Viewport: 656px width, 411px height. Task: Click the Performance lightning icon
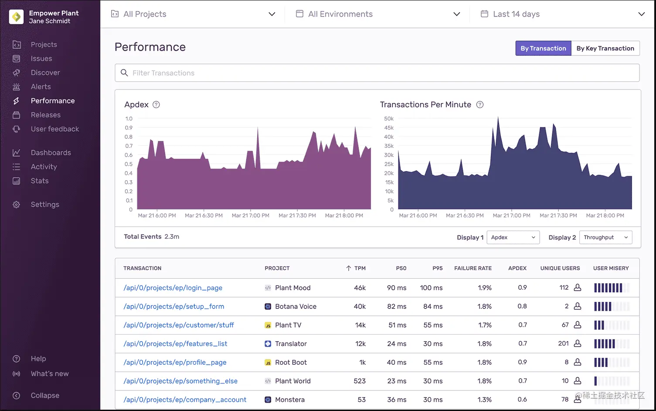17,101
